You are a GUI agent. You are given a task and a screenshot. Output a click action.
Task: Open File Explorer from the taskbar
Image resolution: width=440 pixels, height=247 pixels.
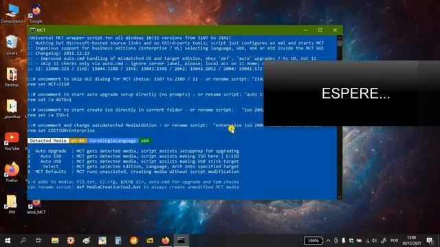click(x=55, y=241)
